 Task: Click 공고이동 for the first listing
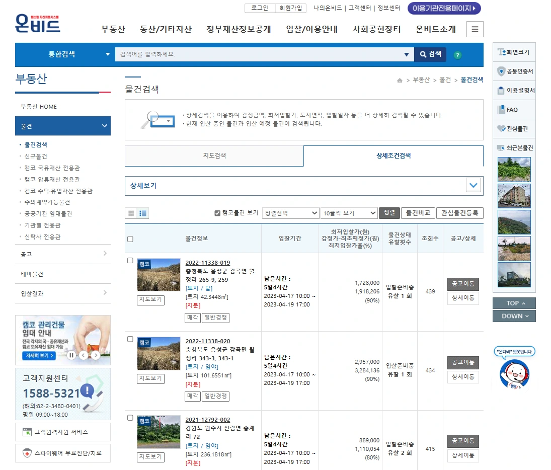[x=462, y=284]
